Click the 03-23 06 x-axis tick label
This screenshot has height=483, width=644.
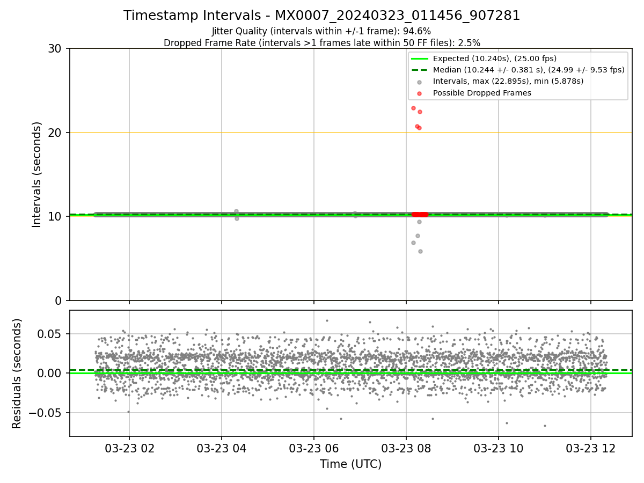pos(314,448)
